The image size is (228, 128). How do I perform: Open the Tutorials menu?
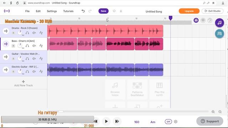68,11
